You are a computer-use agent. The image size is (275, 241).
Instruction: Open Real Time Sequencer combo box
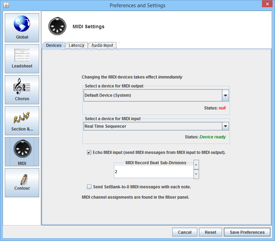coord(156,126)
